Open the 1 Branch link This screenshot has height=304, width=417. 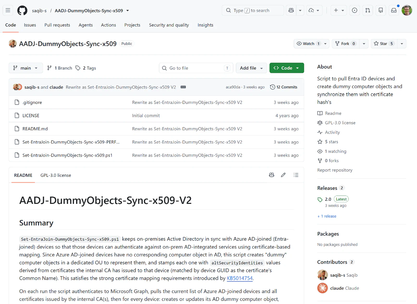point(60,68)
